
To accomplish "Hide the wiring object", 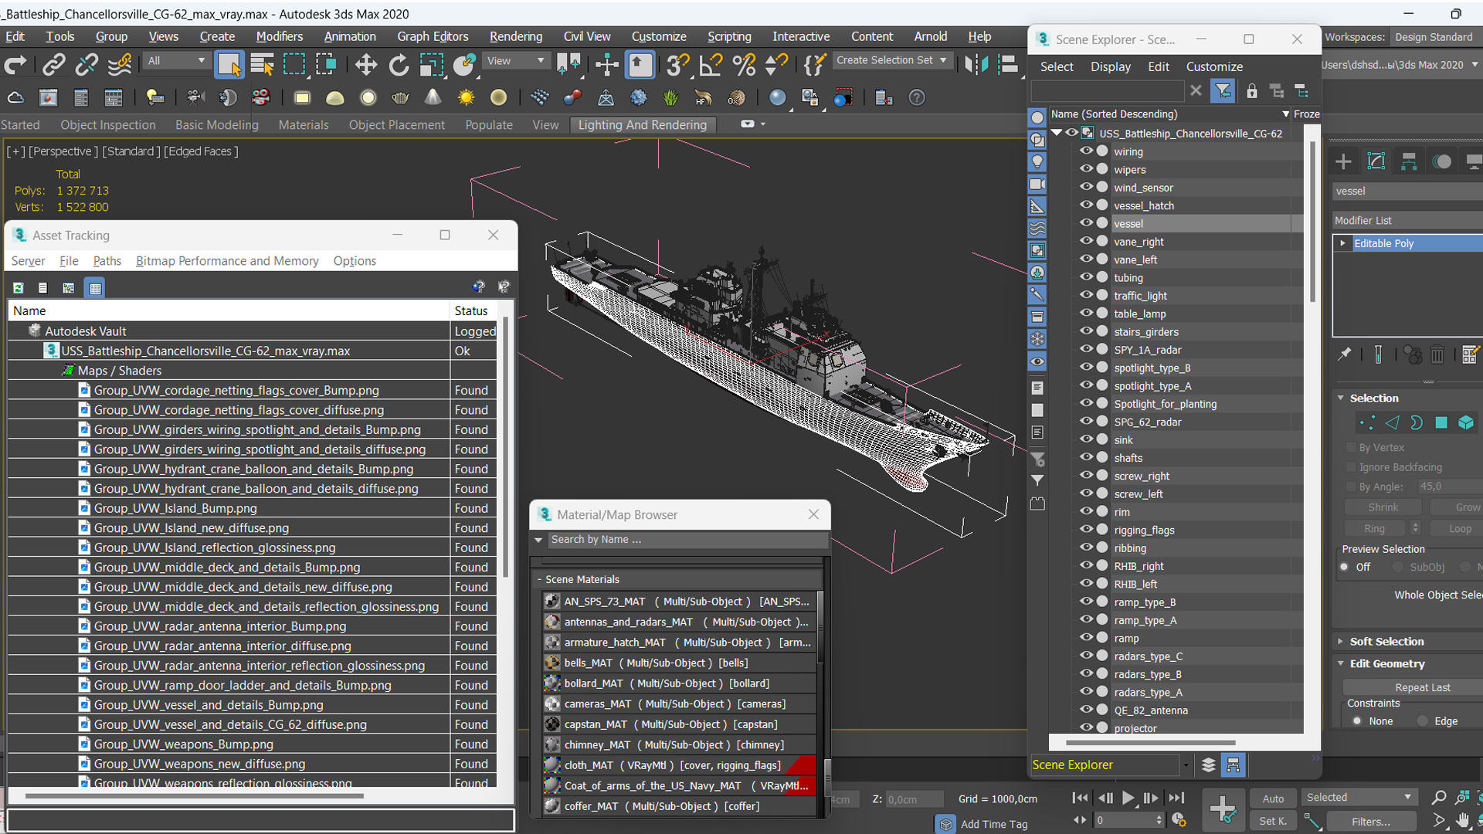I will 1086,151.
